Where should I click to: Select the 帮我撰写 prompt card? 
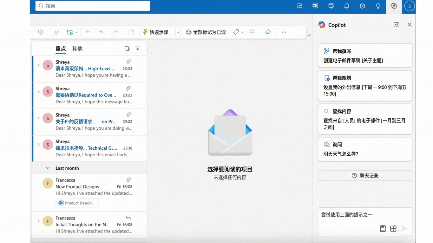365,56
